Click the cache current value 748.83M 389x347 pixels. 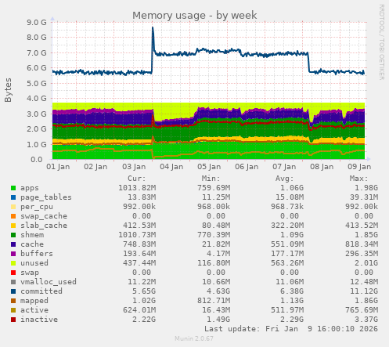(x=139, y=244)
